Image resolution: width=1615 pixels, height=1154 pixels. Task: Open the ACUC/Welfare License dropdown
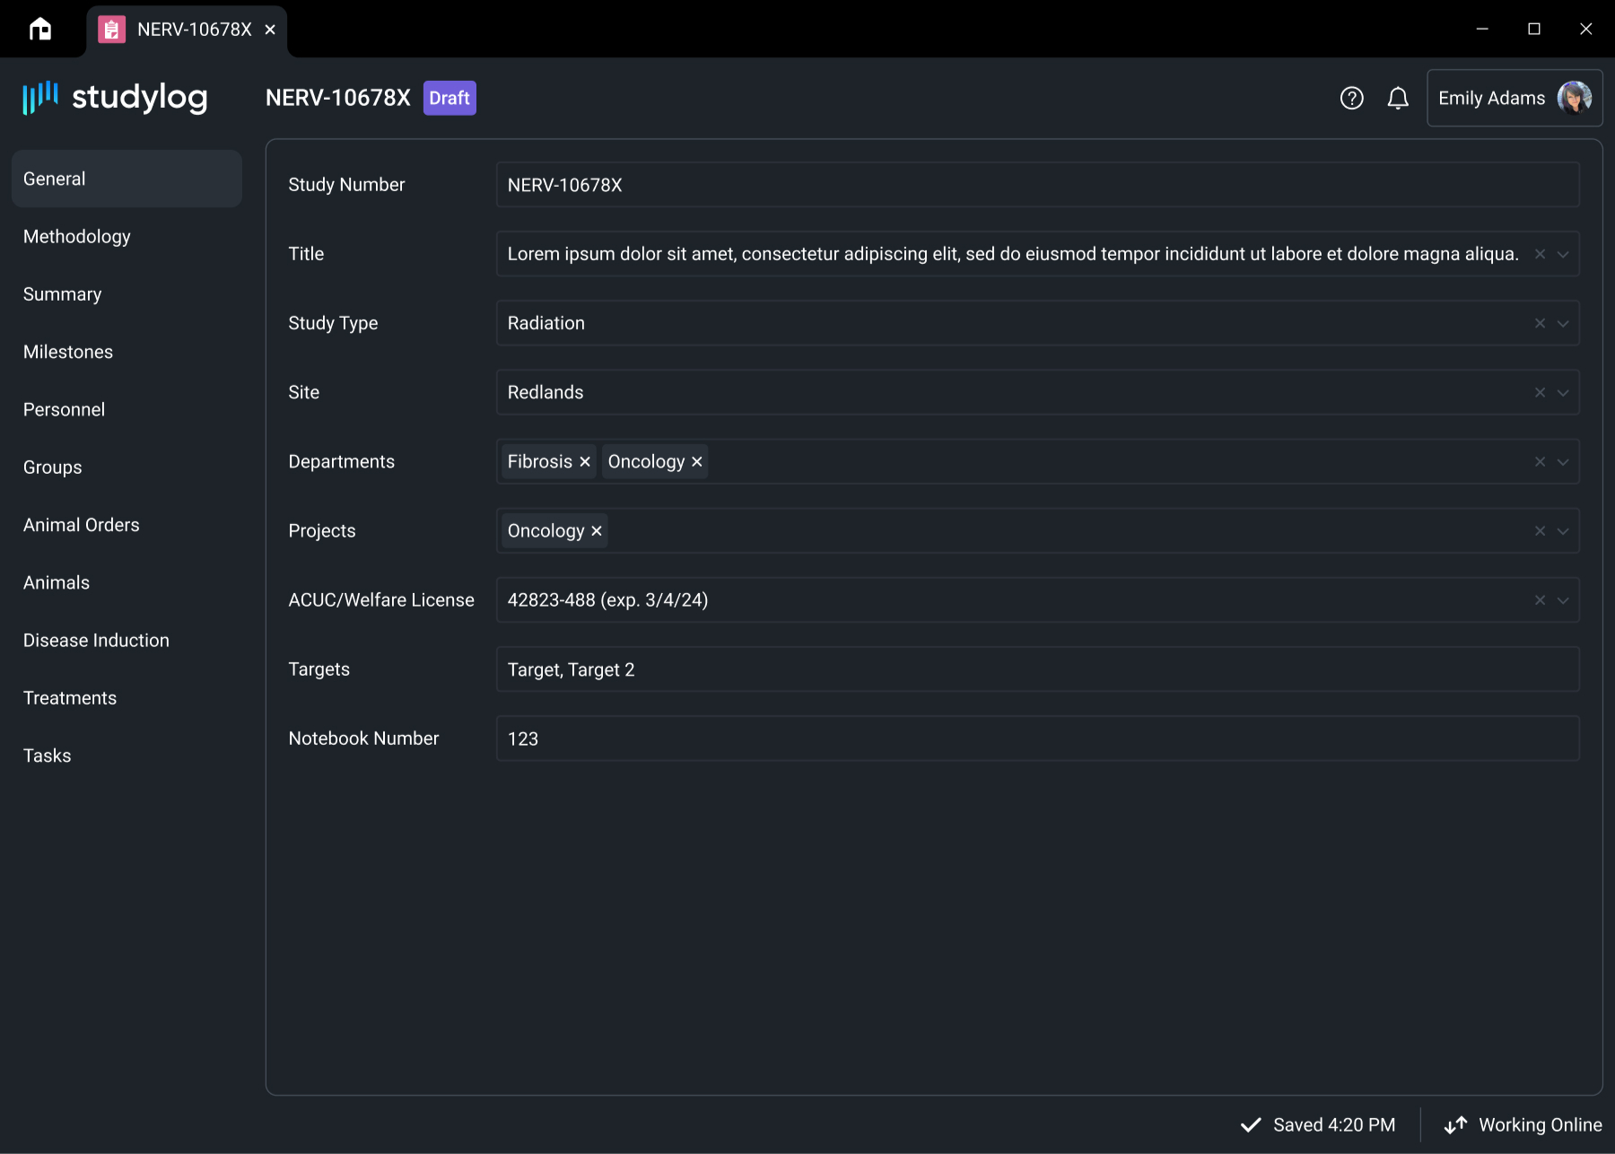point(1563,600)
